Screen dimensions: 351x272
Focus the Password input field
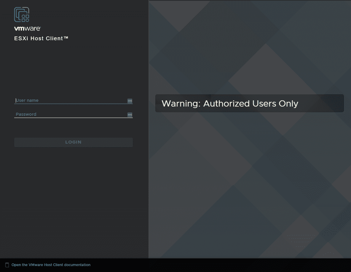coord(71,114)
